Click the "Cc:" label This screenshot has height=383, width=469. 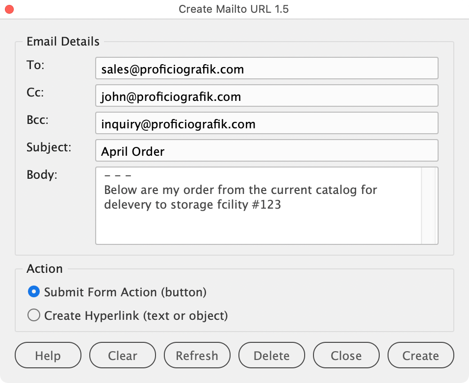pos(35,93)
